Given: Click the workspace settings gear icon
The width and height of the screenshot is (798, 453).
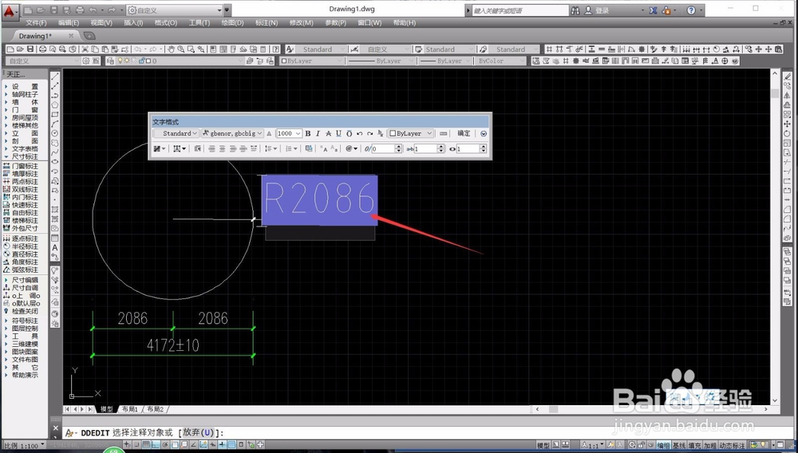Looking at the screenshot, I should point(85,61).
